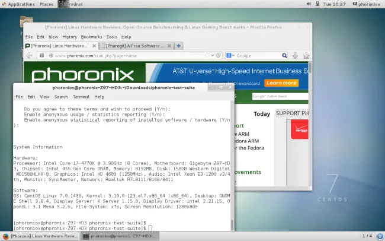The height and width of the screenshot is (241, 385).
Task: Open the Terminal menu in terminal window
Action: pos(81,97)
